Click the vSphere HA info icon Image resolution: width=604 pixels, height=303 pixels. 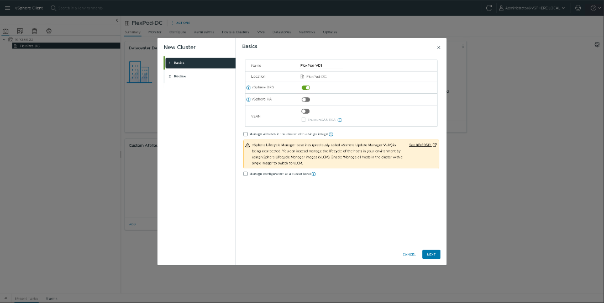[x=249, y=99]
